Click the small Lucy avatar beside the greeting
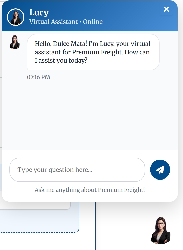Image resolution: width=183 pixels, height=250 pixels. coord(14,42)
